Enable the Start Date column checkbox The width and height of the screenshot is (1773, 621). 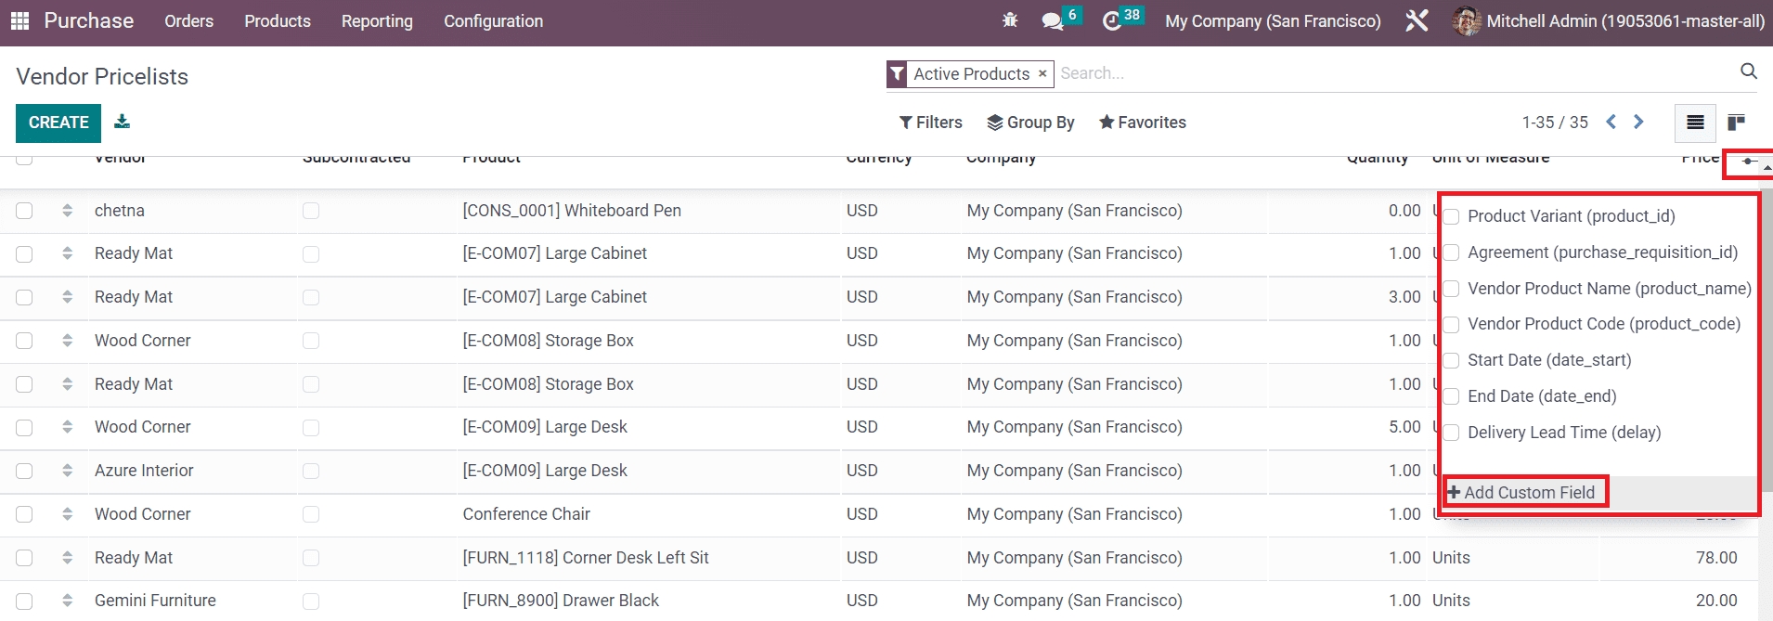pyautogui.click(x=1452, y=361)
